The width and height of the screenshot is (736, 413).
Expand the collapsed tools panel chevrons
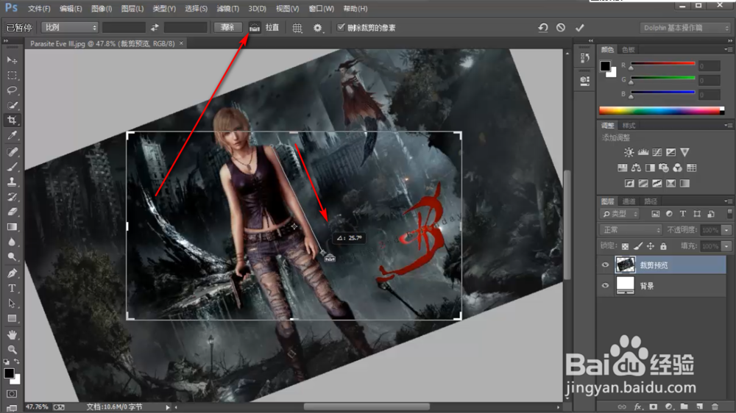pyautogui.click(x=6, y=40)
